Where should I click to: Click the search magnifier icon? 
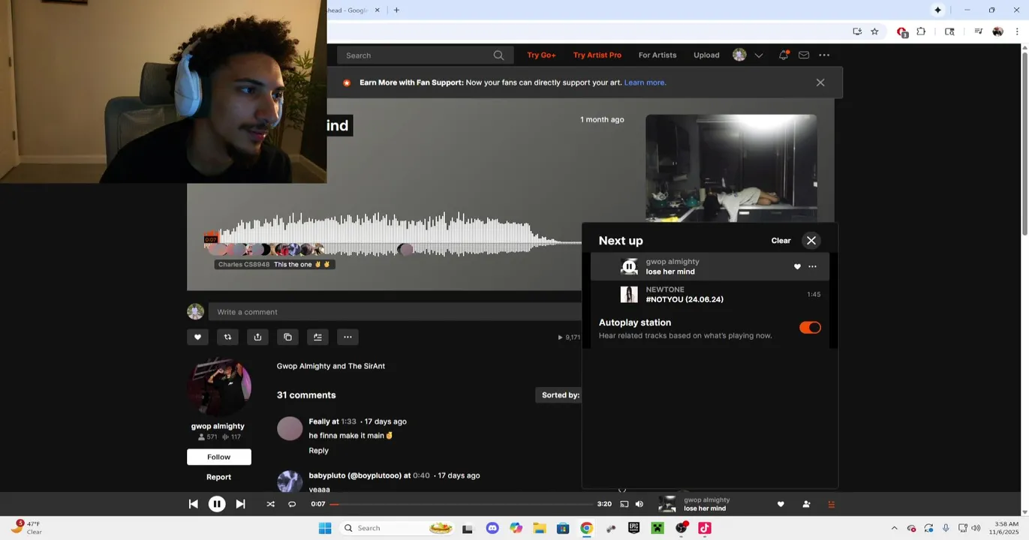pyautogui.click(x=499, y=55)
